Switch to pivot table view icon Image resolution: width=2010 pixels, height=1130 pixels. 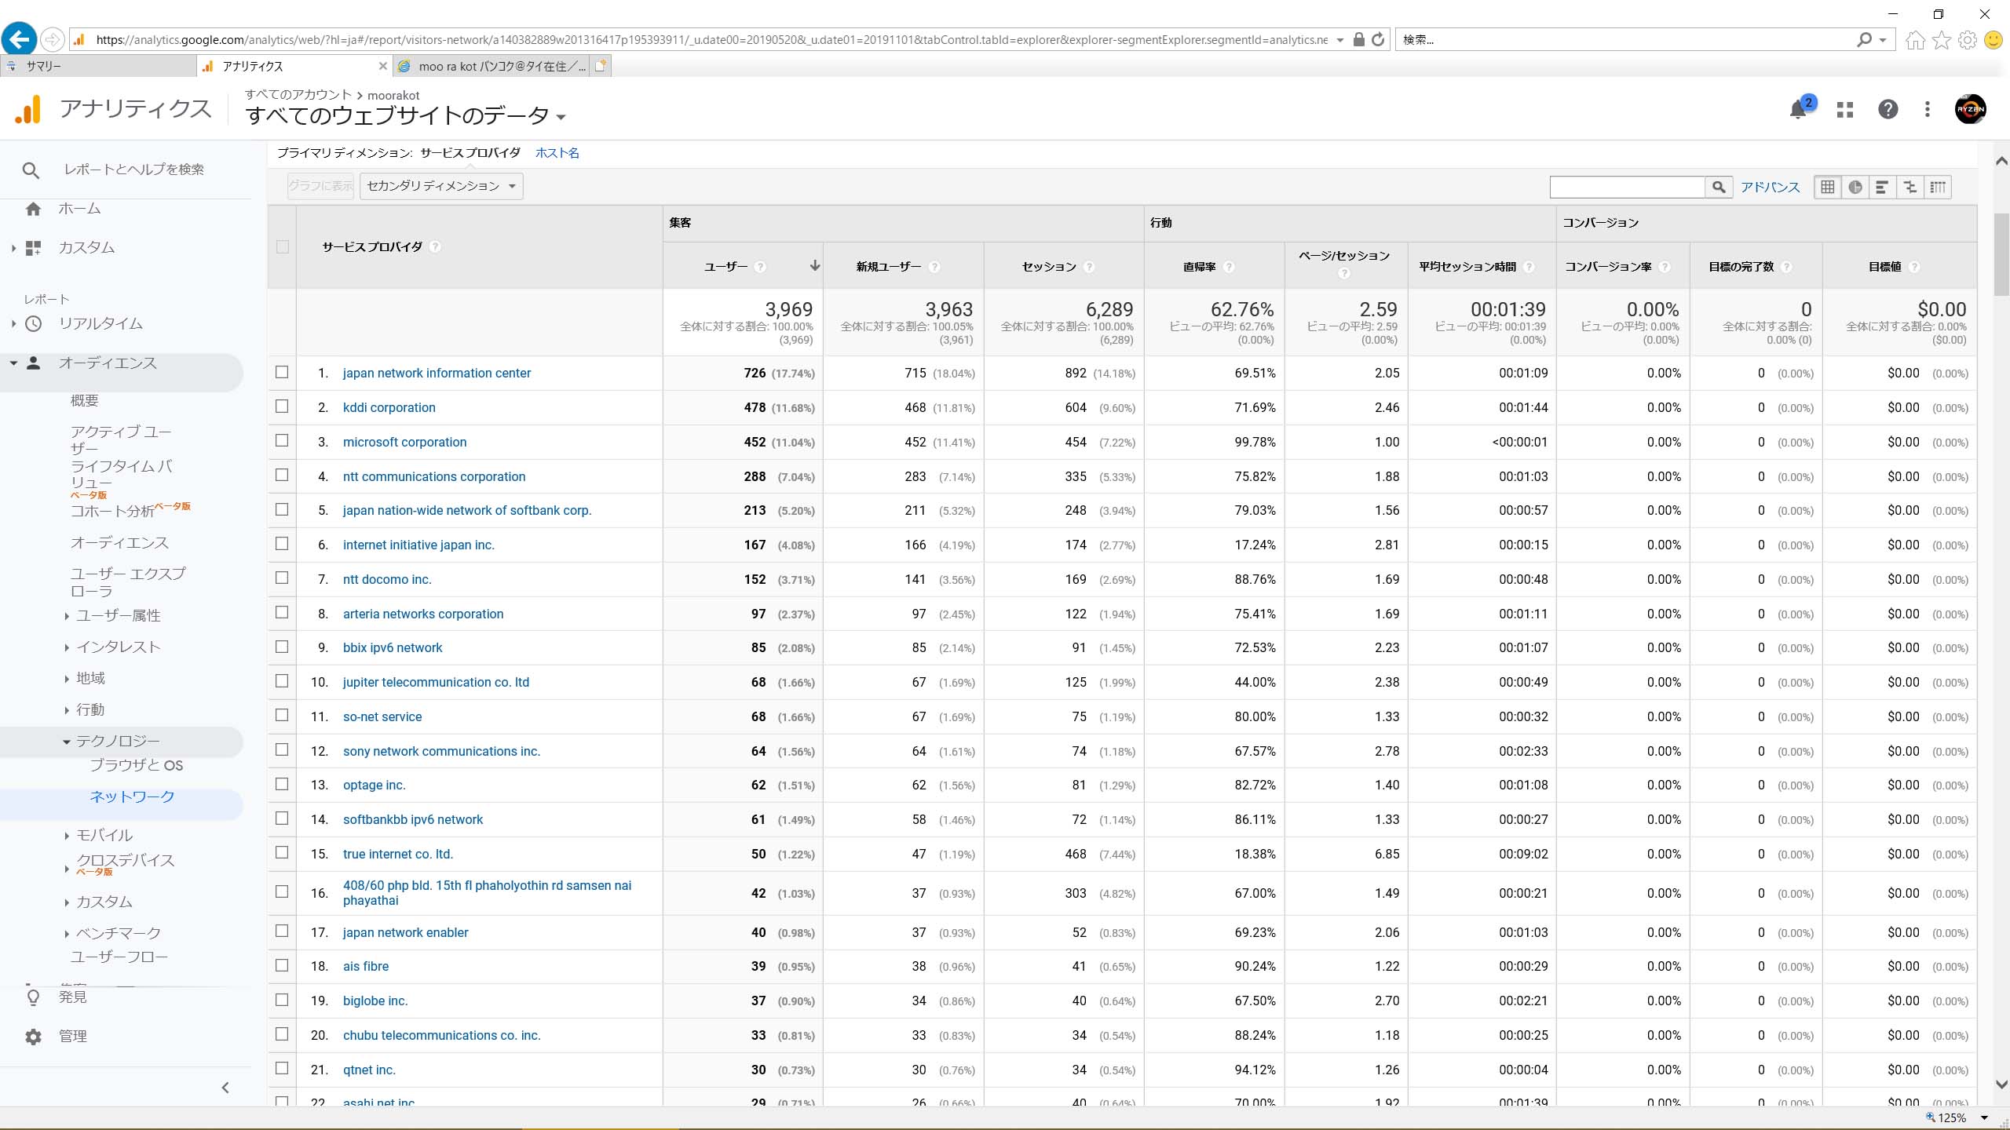coord(1938,187)
